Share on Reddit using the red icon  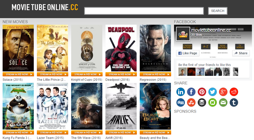coord(234,92)
